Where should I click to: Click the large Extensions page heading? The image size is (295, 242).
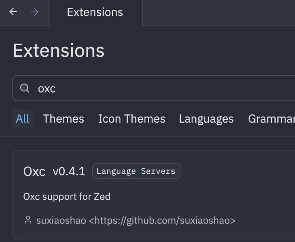pyautogui.click(x=59, y=50)
